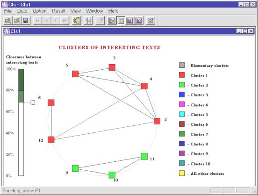Open the Data menu

[22, 11]
